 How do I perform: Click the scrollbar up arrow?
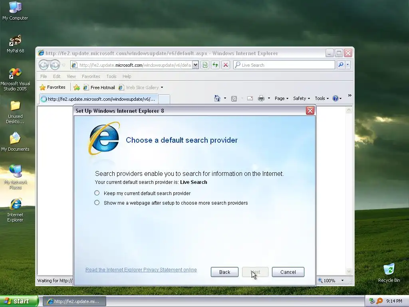tap(349, 110)
